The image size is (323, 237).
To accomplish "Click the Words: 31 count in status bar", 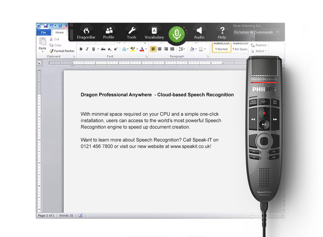I will [x=66, y=215].
